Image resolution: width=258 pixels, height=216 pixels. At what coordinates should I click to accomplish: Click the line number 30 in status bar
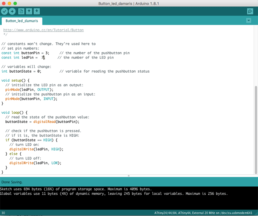tap(3, 213)
